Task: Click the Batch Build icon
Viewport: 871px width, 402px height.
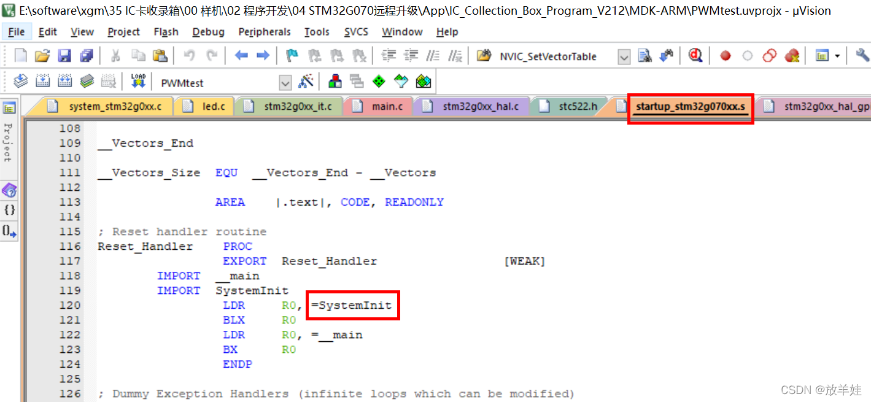Action: 87,81
